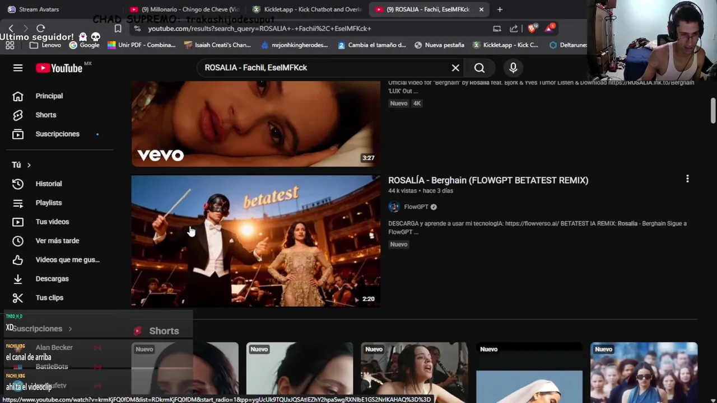
Task: Click the '44 k vistas' view count text
Action: (x=403, y=191)
